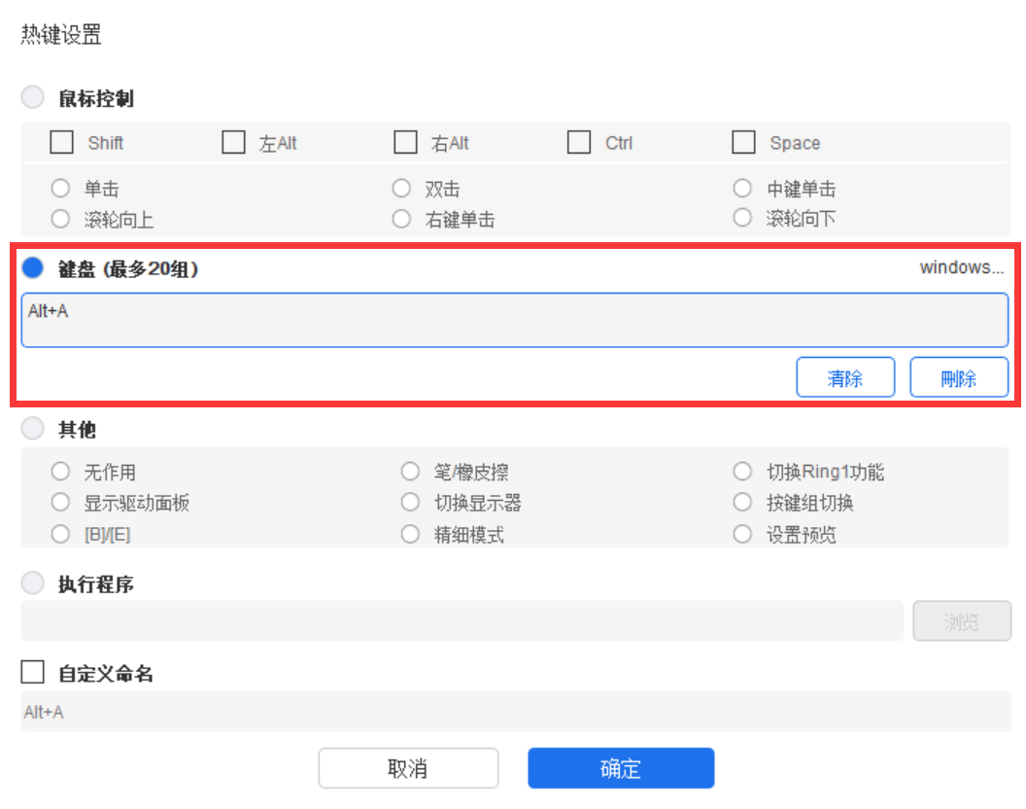Choose the 精细模式 option
Image resolution: width=1026 pixels, height=809 pixels.
pyautogui.click(x=410, y=534)
